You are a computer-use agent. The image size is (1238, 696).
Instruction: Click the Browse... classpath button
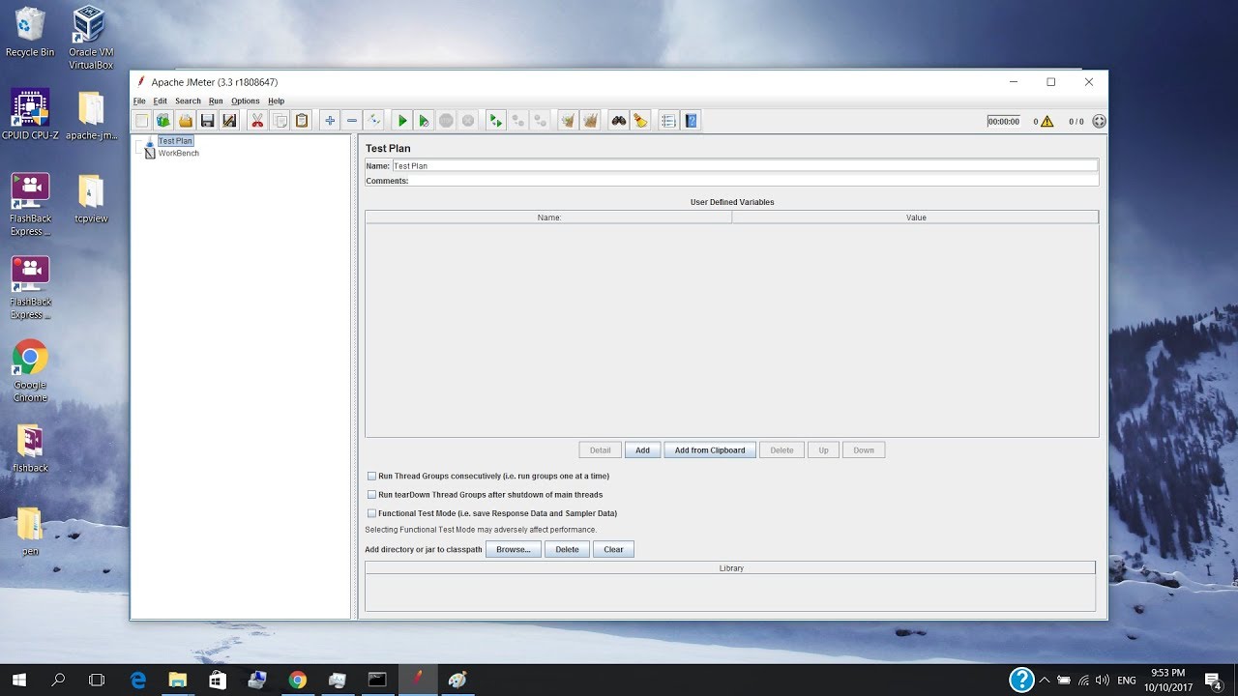point(514,549)
